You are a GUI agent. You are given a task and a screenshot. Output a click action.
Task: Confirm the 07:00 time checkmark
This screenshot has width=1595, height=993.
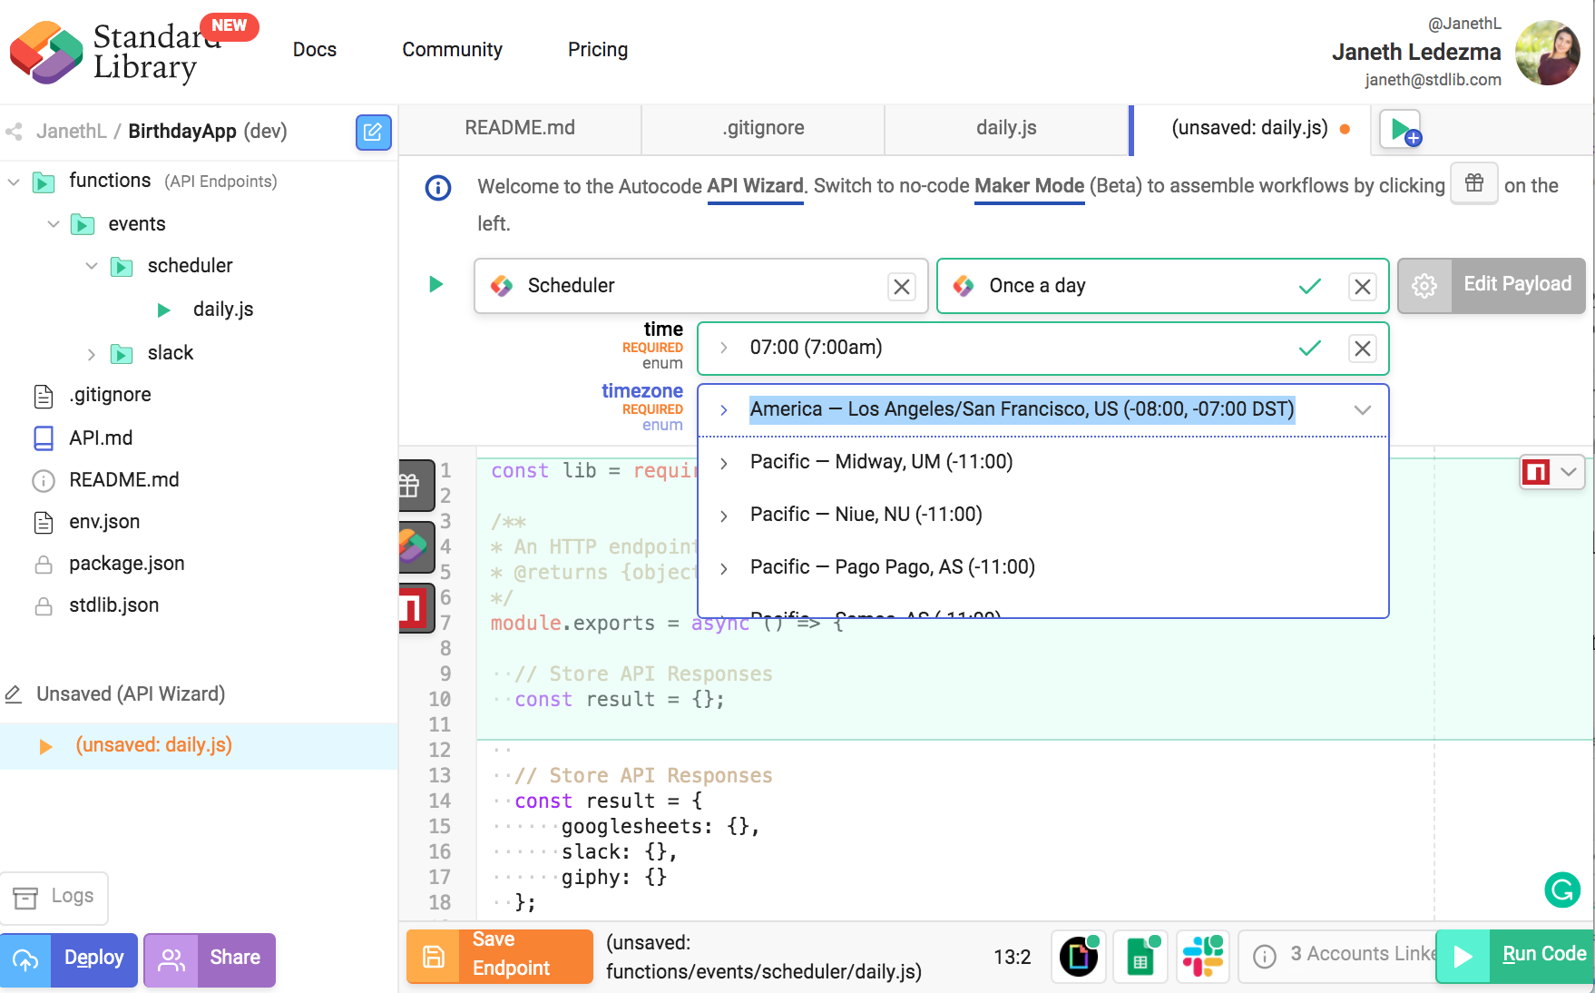point(1310,349)
